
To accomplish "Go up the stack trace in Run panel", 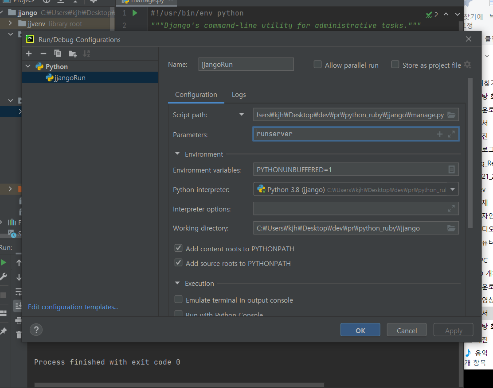I will click(x=19, y=262).
